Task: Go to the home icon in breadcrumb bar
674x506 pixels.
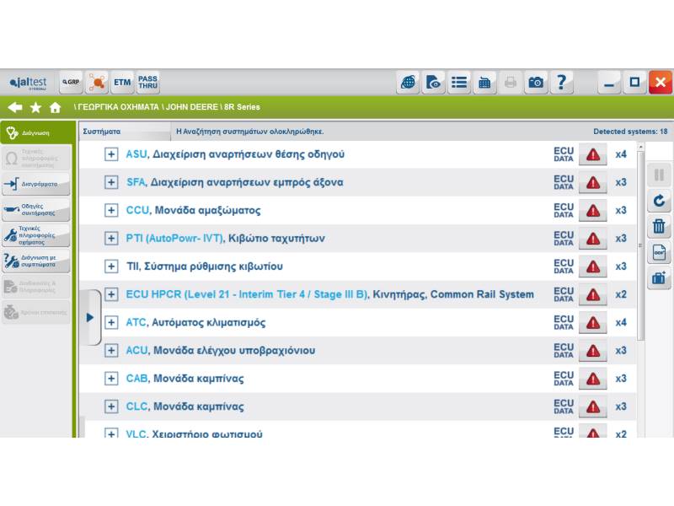Action: [x=56, y=107]
